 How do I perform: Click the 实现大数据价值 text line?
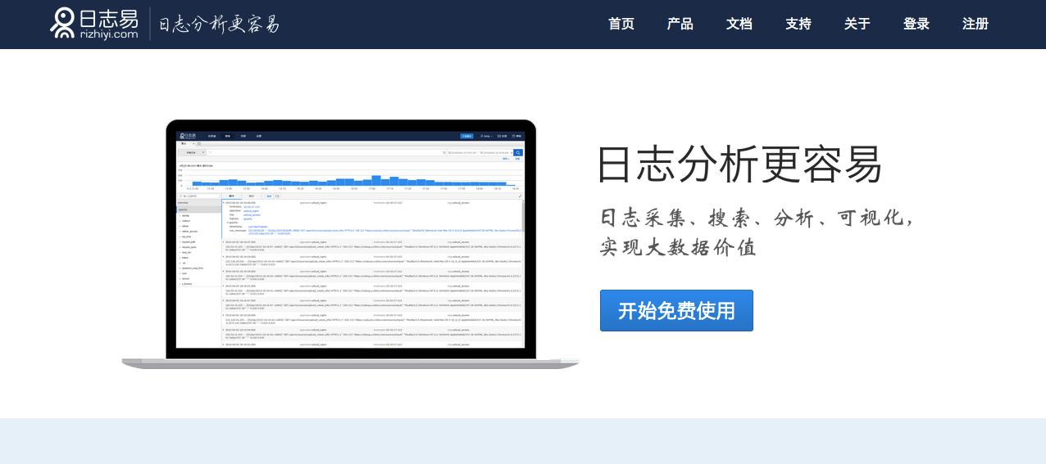point(678,247)
